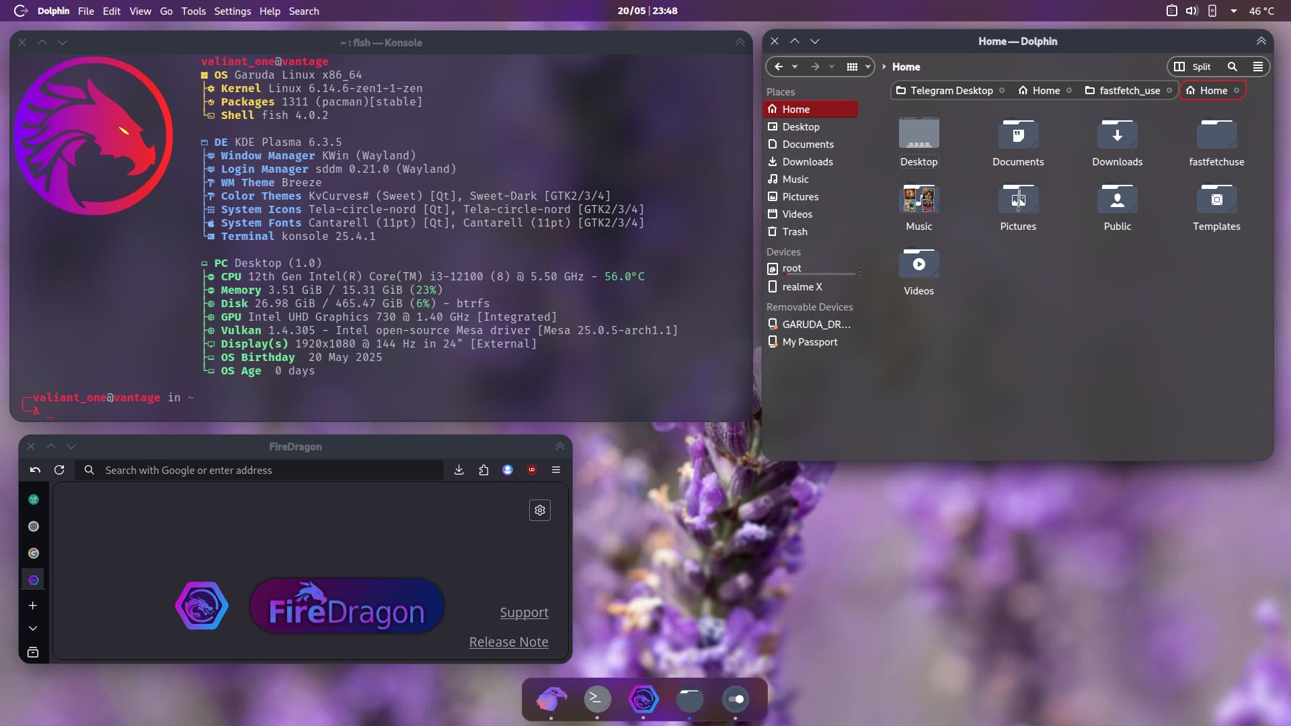Click FireDragon undo/back arrow icon

(x=35, y=470)
